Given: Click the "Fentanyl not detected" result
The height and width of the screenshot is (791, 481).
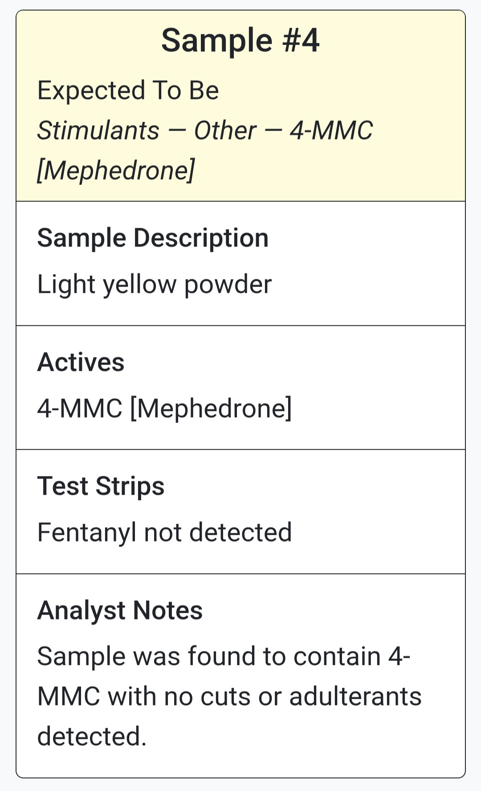Looking at the screenshot, I should (164, 532).
